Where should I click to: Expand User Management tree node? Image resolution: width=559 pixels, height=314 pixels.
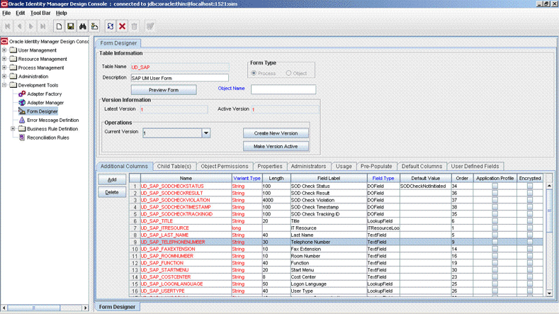(x=4, y=50)
